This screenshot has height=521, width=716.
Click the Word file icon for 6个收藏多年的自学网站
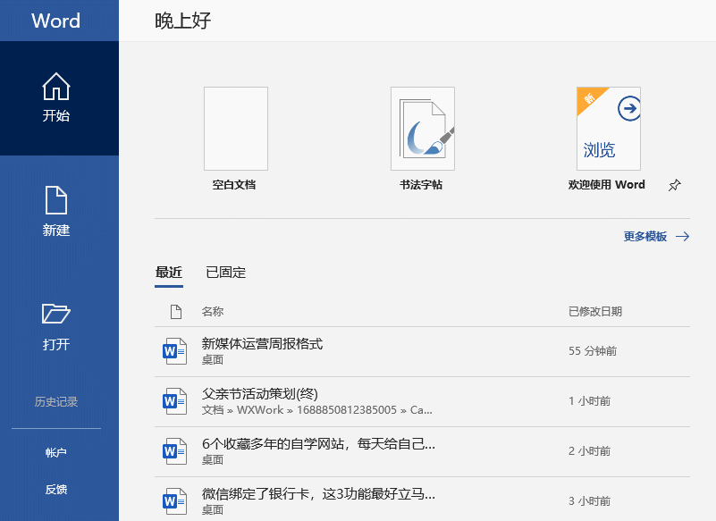pos(174,451)
